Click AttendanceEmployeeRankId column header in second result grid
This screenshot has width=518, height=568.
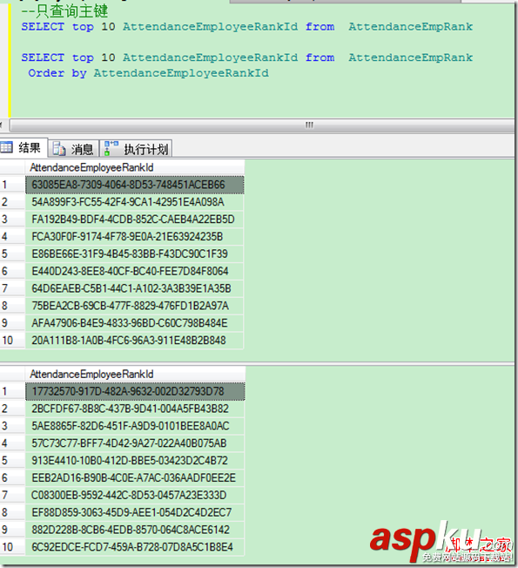[135, 374]
